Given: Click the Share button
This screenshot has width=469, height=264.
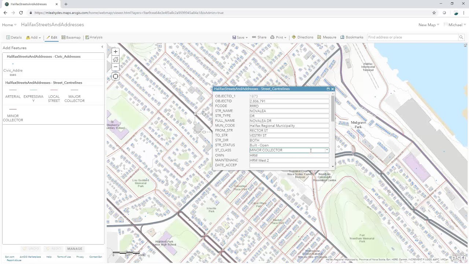Looking at the screenshot, I should (259, 37).
